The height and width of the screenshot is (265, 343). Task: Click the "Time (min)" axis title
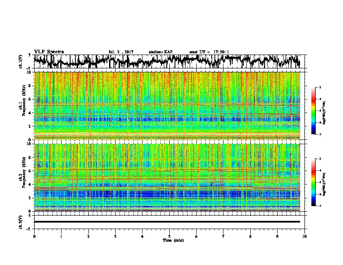click(173, 240)
